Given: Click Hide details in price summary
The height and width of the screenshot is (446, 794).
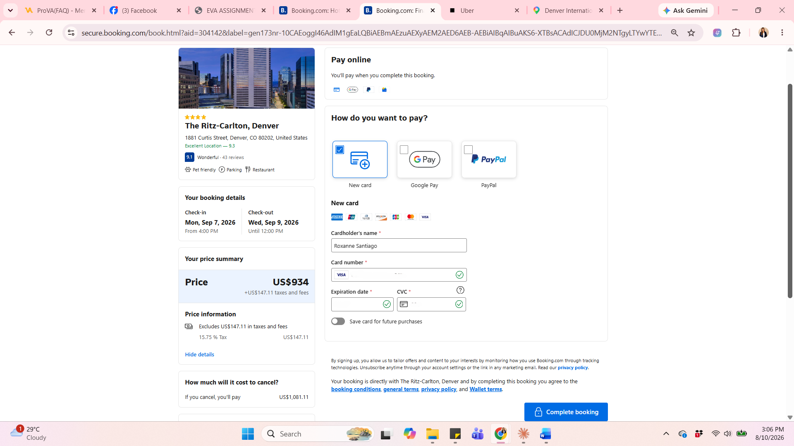Looking at the screenshot, I should pyautogui.click(x=199, y=354).
